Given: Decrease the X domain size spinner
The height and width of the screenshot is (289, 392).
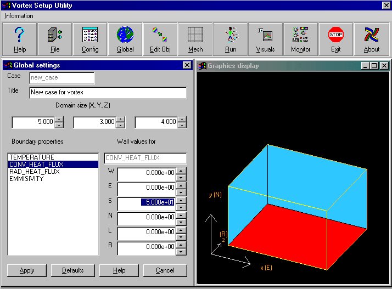Looking at the screenshot, I should click(x=59, y=125).
